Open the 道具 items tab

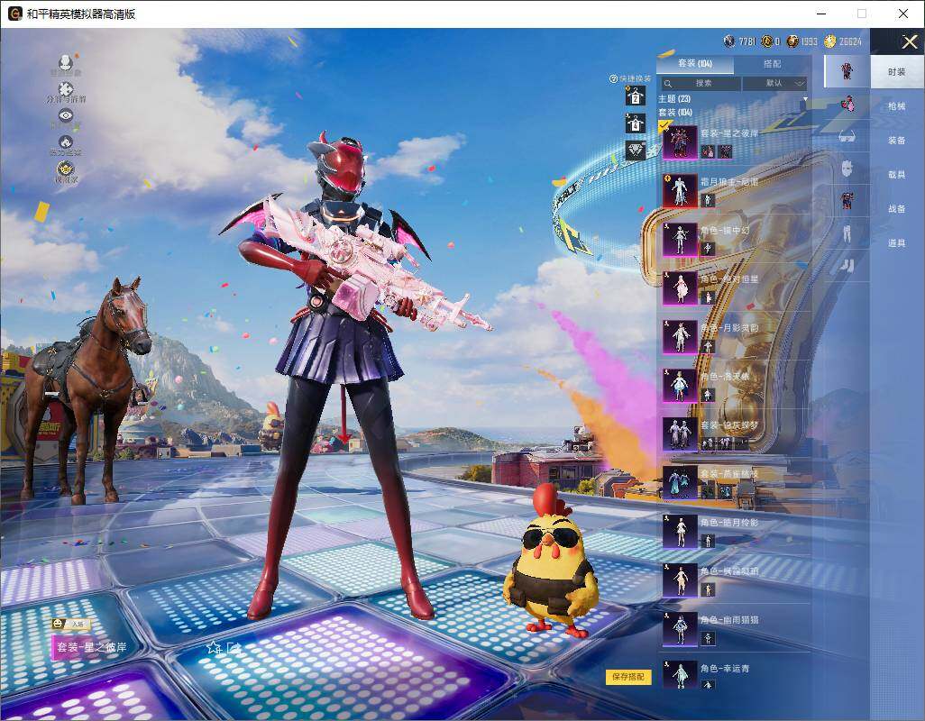(x=897, y=243)
